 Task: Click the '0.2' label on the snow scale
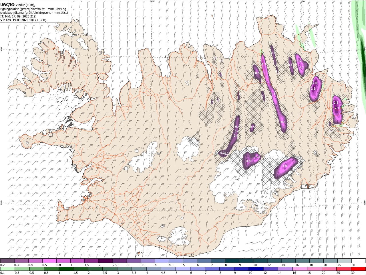point(3,265)
